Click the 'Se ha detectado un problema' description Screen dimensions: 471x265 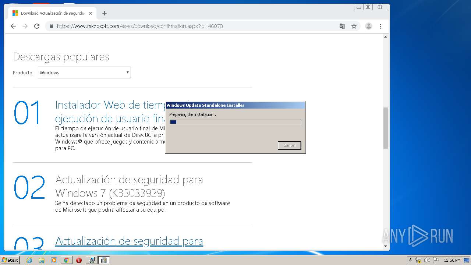point(142,206)
